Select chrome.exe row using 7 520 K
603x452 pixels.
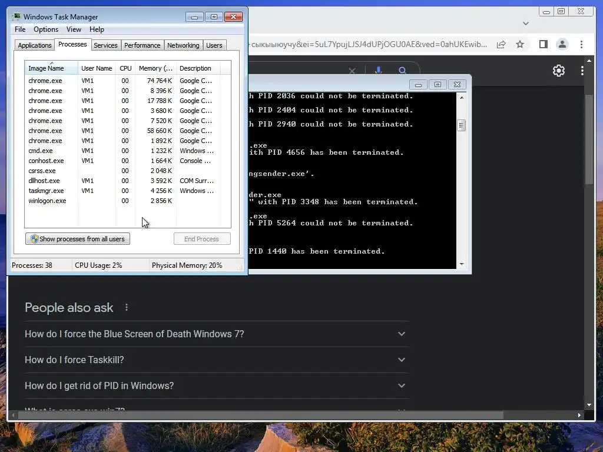[x=128, y=121]
